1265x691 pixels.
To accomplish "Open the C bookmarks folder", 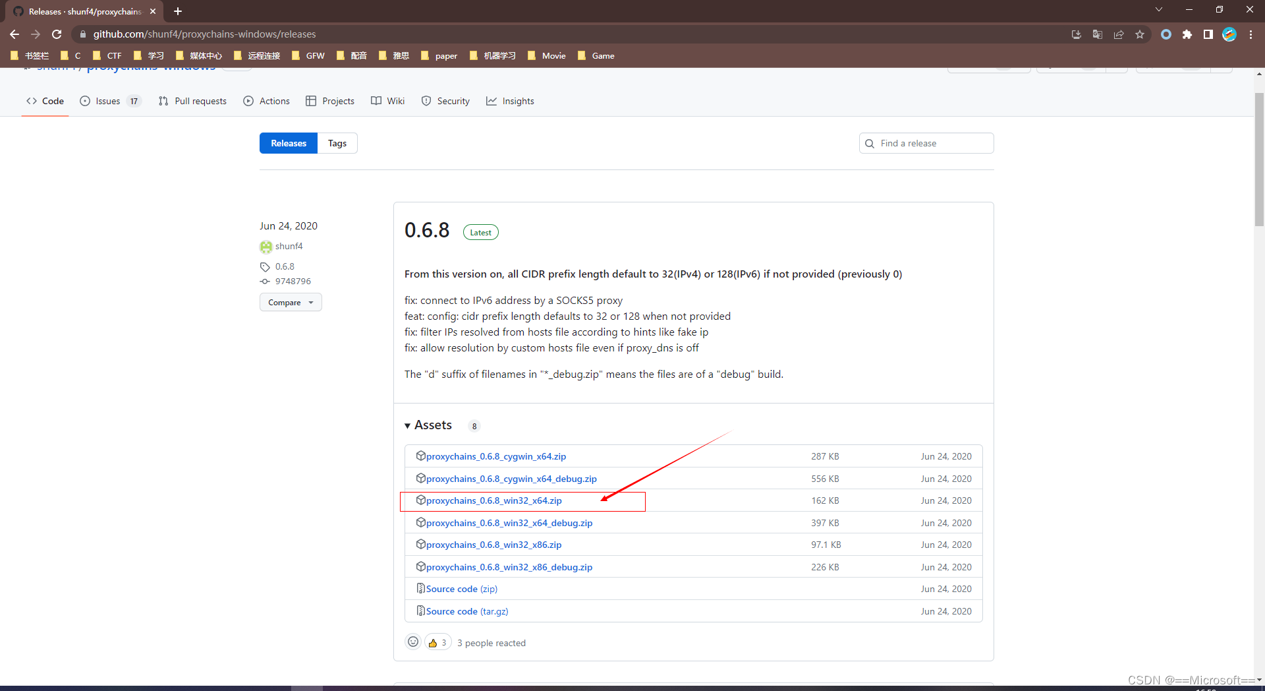I will click(71, 55).
